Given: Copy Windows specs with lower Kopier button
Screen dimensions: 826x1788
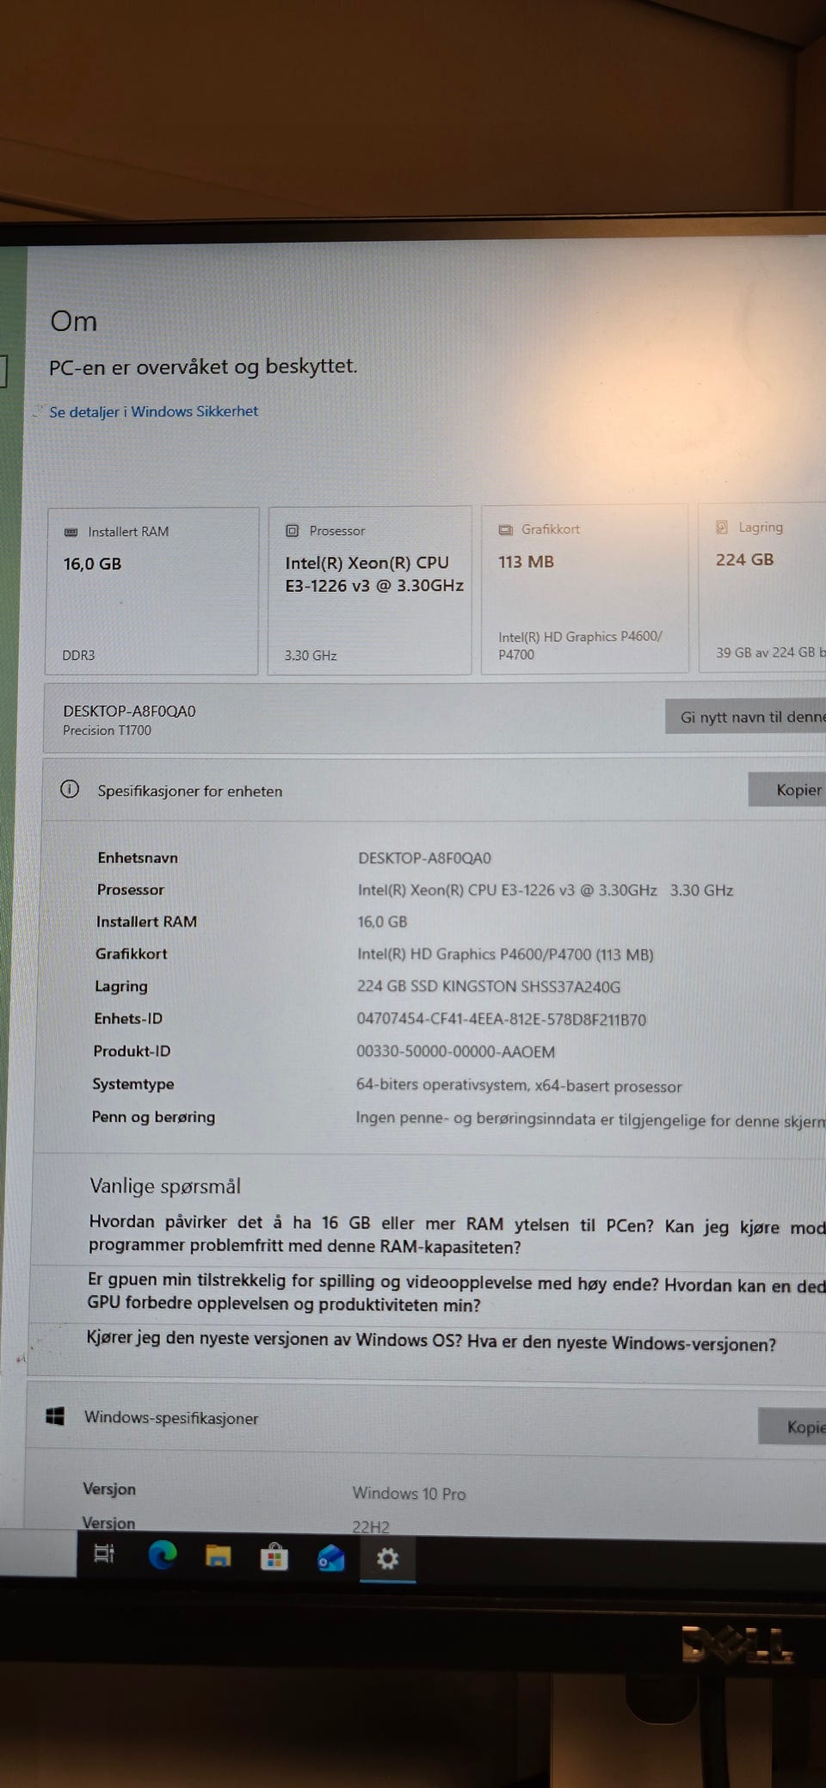Looking at the screenshot, I should [x=792, y=1426].
